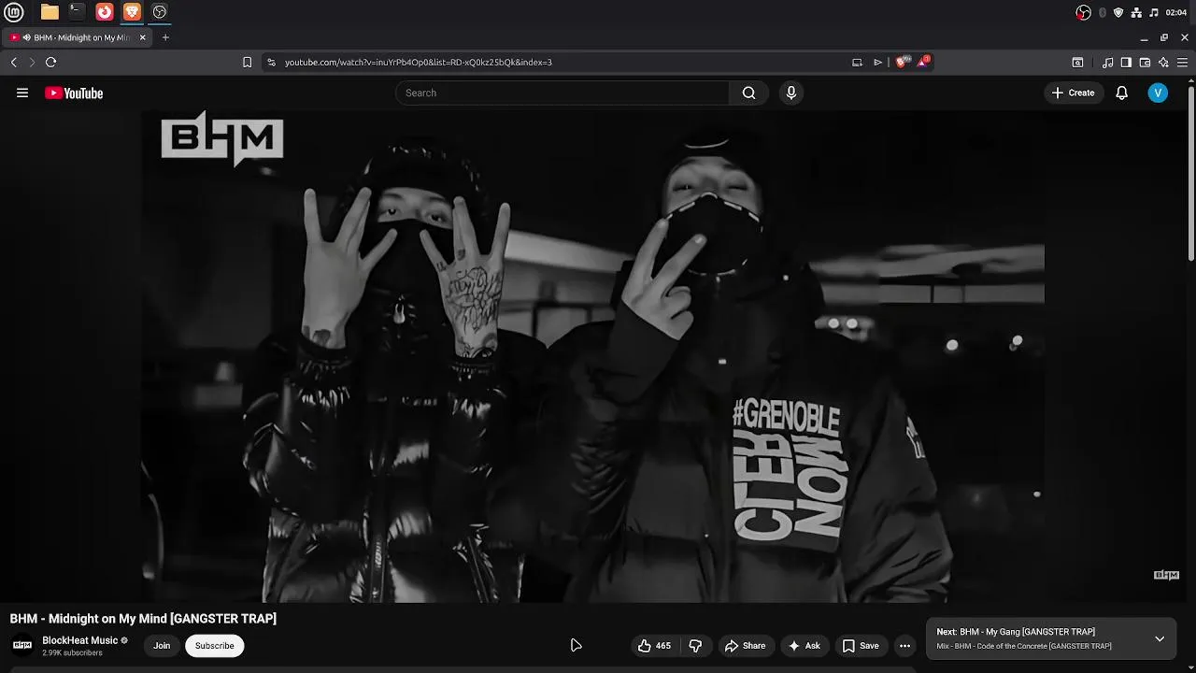Open the red-orange browser icon in the panel
Viewport: 1196px width, 673px height.
pos(105,12)
